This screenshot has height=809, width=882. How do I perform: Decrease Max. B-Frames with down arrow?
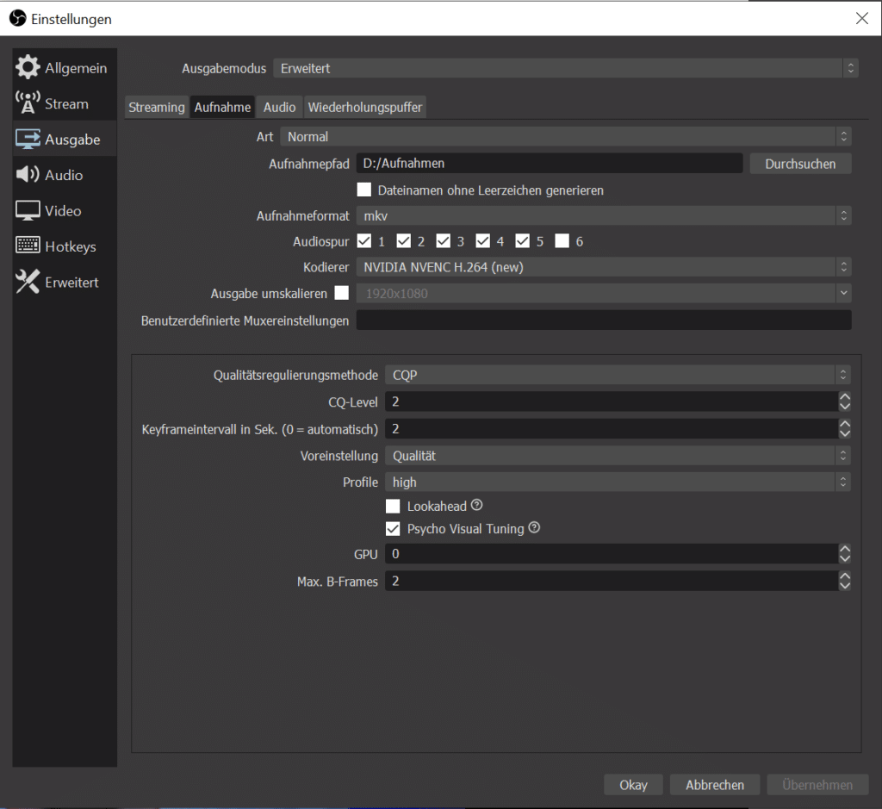pos(844,586)
